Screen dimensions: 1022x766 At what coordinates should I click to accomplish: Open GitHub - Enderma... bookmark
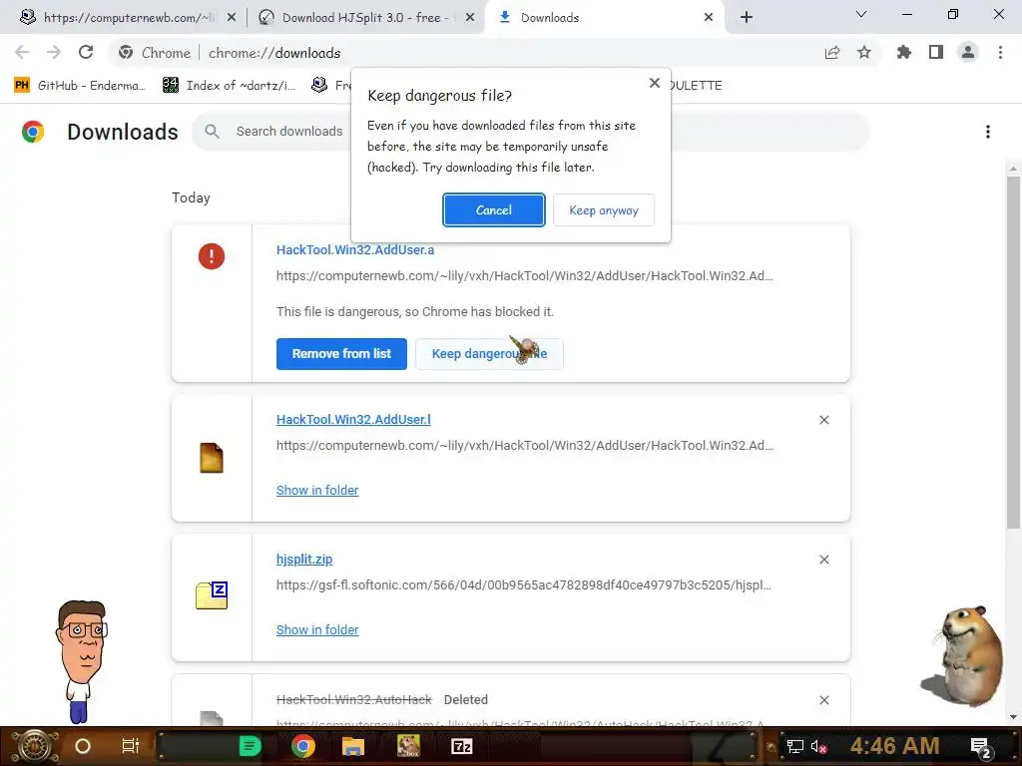(80, 86)
